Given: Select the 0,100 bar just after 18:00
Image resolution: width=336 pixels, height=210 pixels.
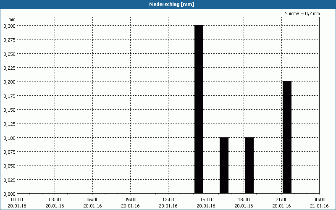Looking at the screenshot, I should (249, 165).
